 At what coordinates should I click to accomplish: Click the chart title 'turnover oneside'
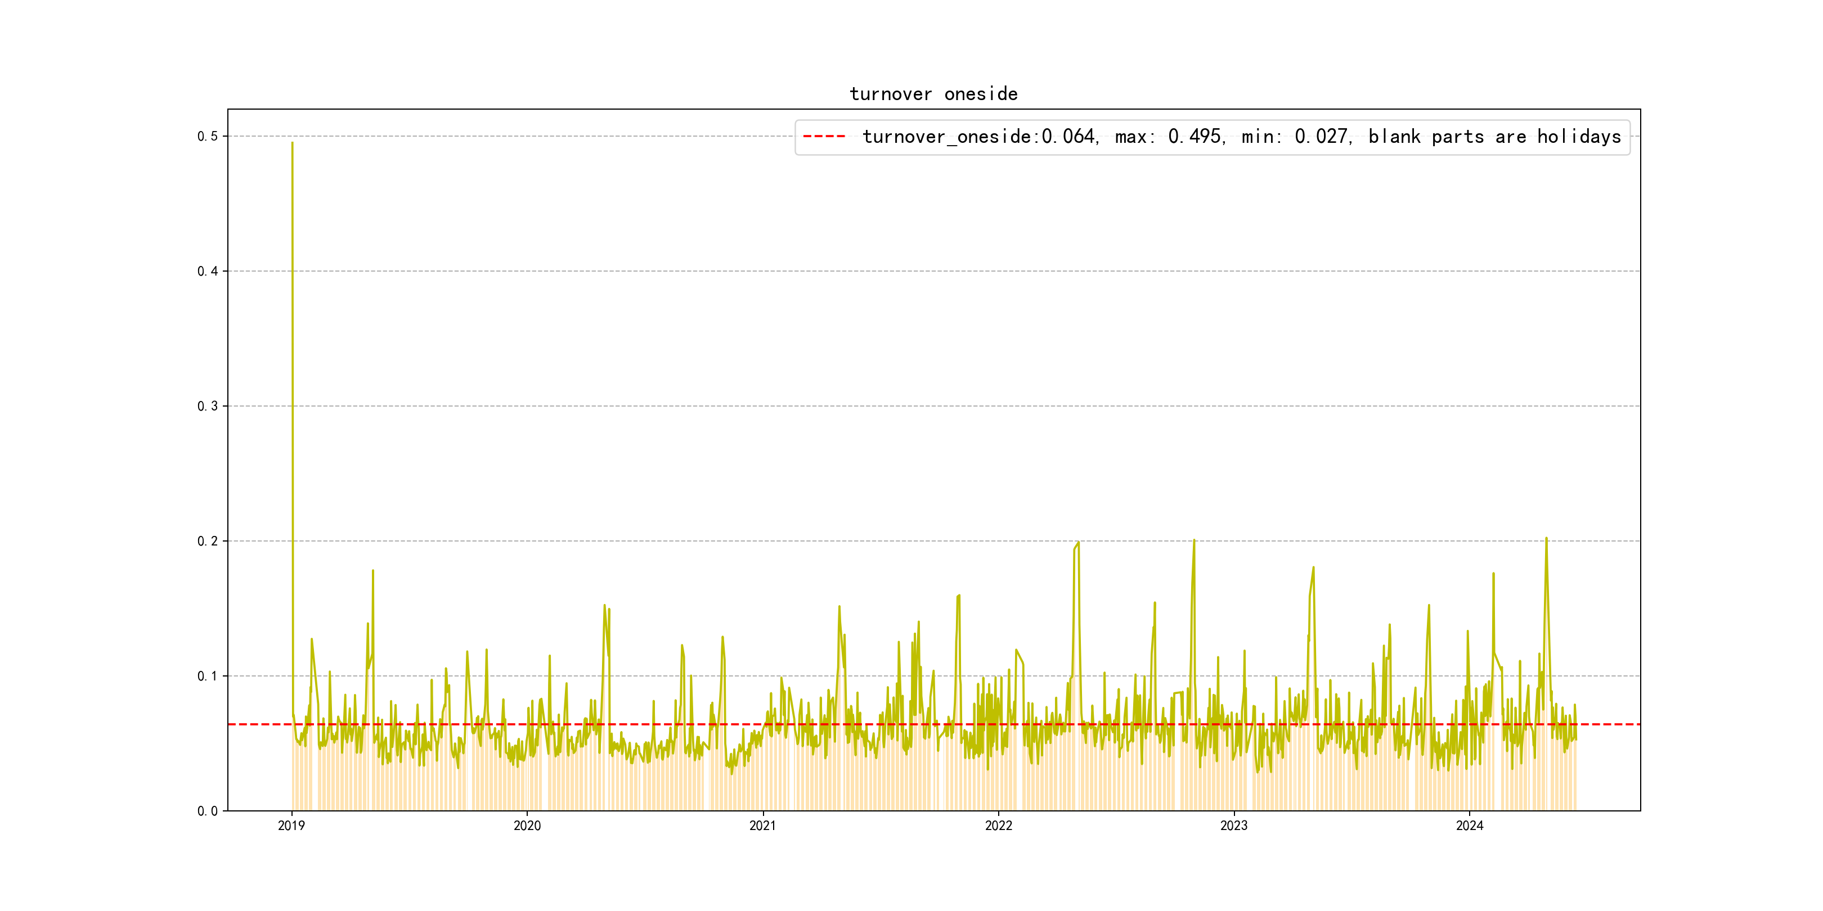[933, 94]
